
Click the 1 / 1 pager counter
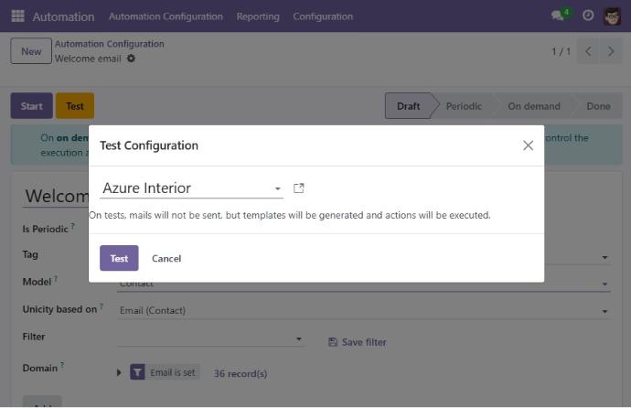561,51
